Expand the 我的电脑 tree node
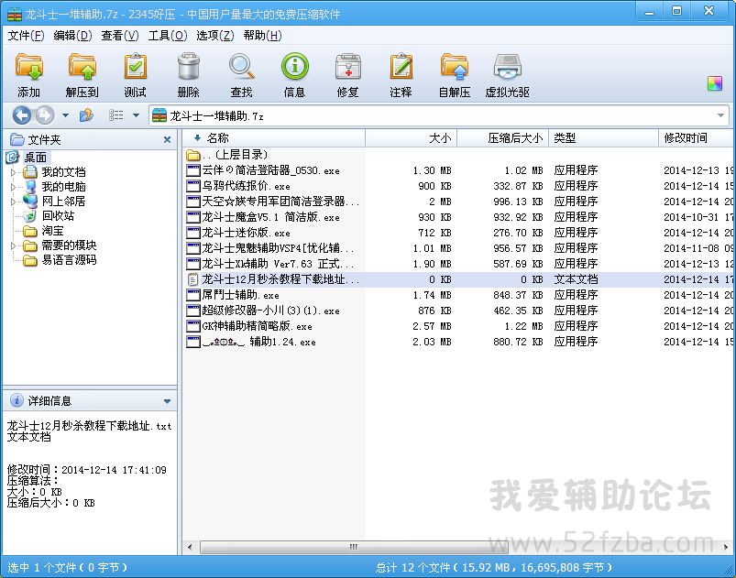736x578 pixels. (13, 187)
